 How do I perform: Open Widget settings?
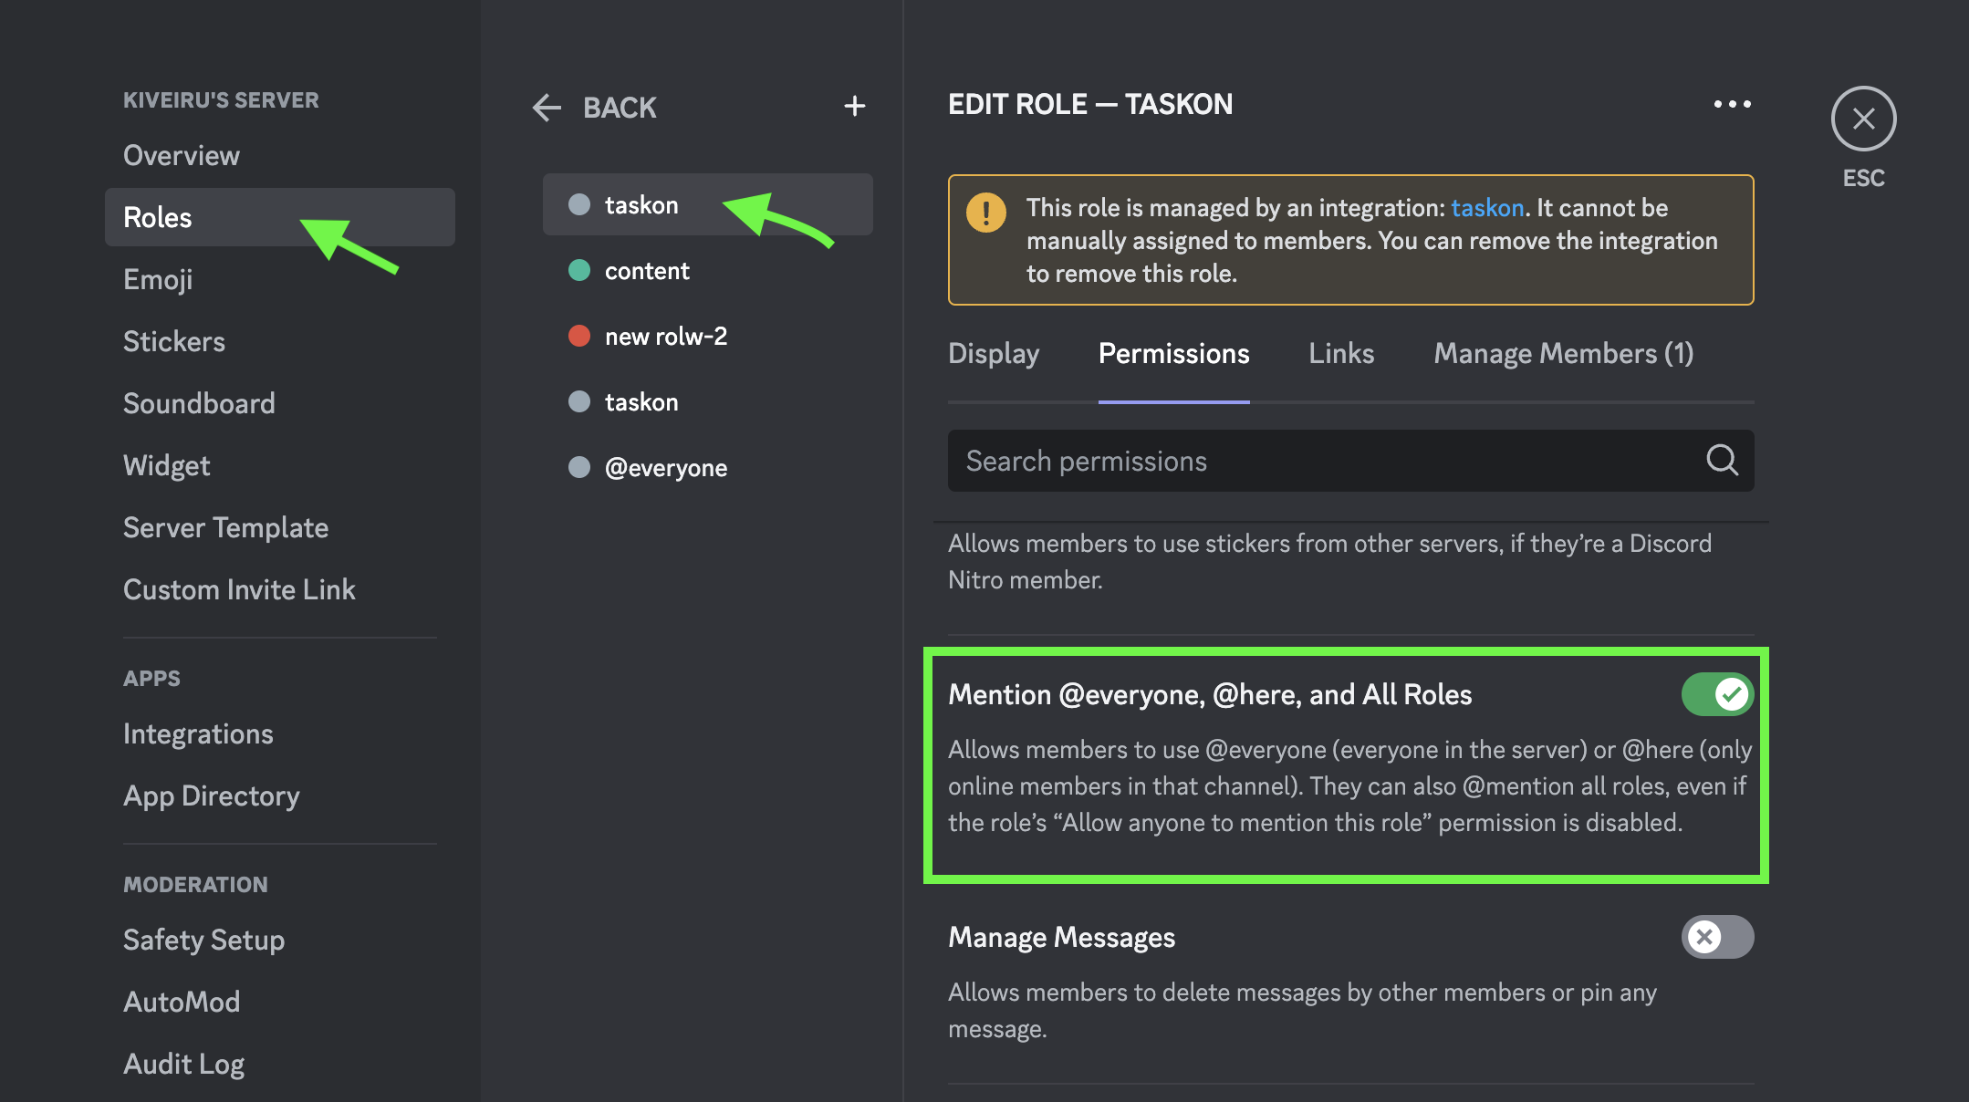pyautogui.click(x=280, y=465)
